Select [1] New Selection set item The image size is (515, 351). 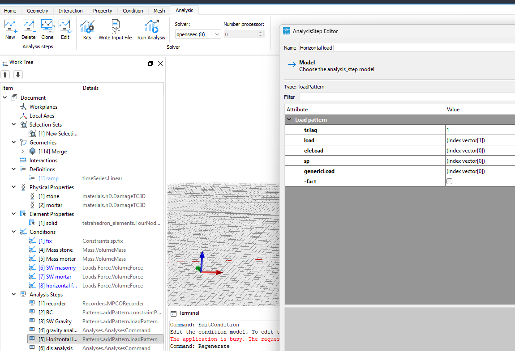(x=58, y=134)
